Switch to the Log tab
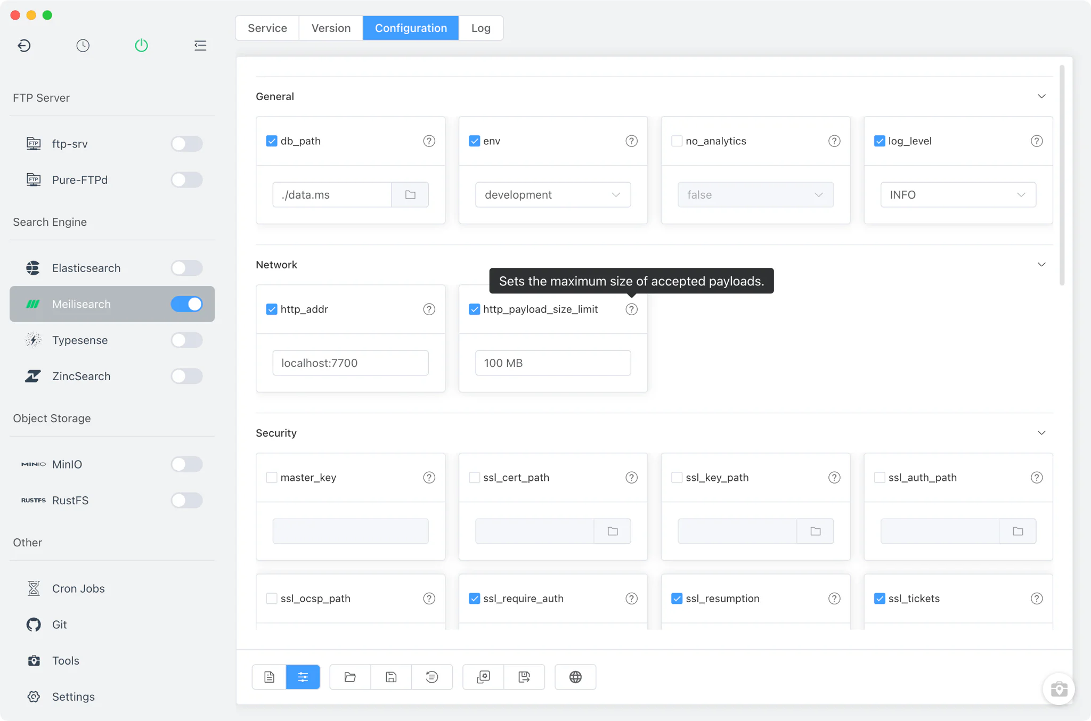The width and height of the screenshot is (1091, 721). (481, 28)
